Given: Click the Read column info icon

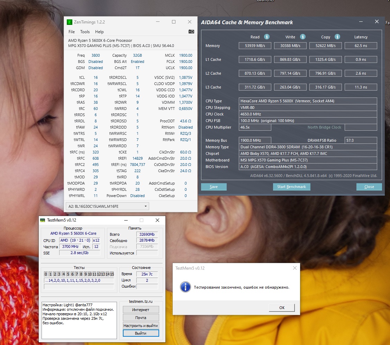Looking at the screenshot, I should tap(266, 37).
